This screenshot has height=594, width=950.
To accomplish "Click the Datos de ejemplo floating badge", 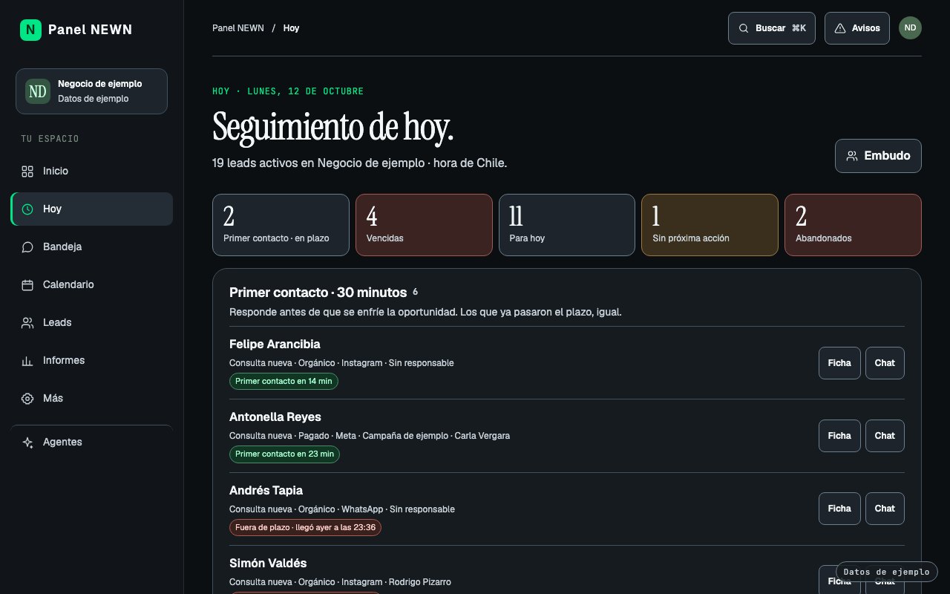I will [887, 572].
